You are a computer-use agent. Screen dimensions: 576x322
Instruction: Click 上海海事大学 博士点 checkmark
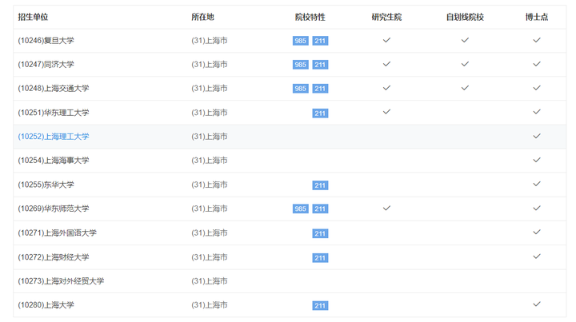[x=537, y=160]
